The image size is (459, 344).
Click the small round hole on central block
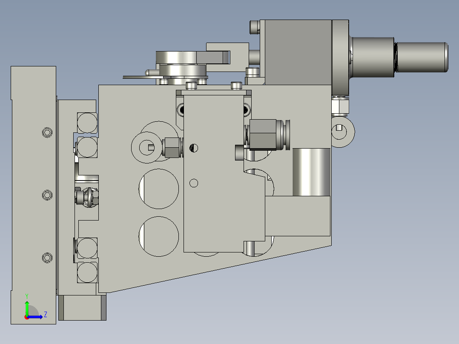tap(194, 183)
